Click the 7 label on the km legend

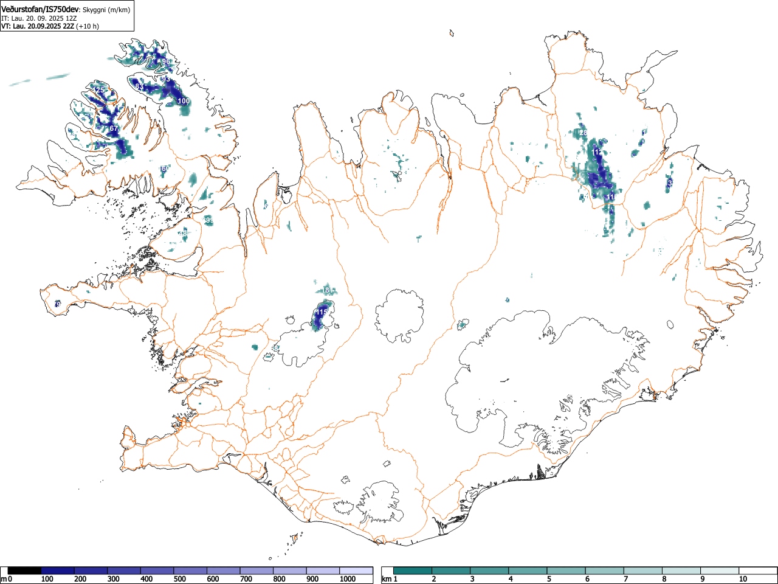[625, 579]
